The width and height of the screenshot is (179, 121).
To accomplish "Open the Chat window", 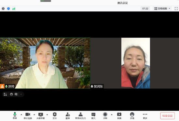I will [x=93, y=116].
